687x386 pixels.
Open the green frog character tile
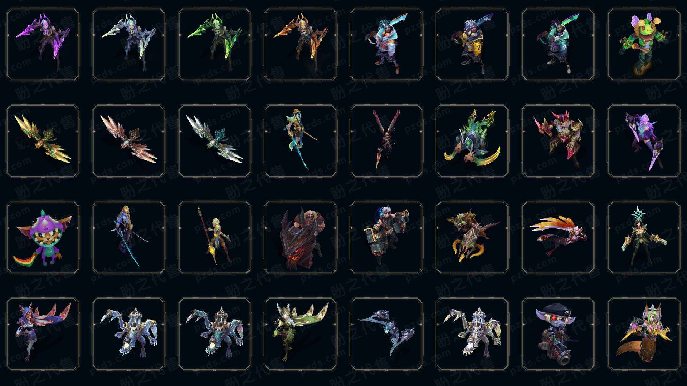click(644, 45)
